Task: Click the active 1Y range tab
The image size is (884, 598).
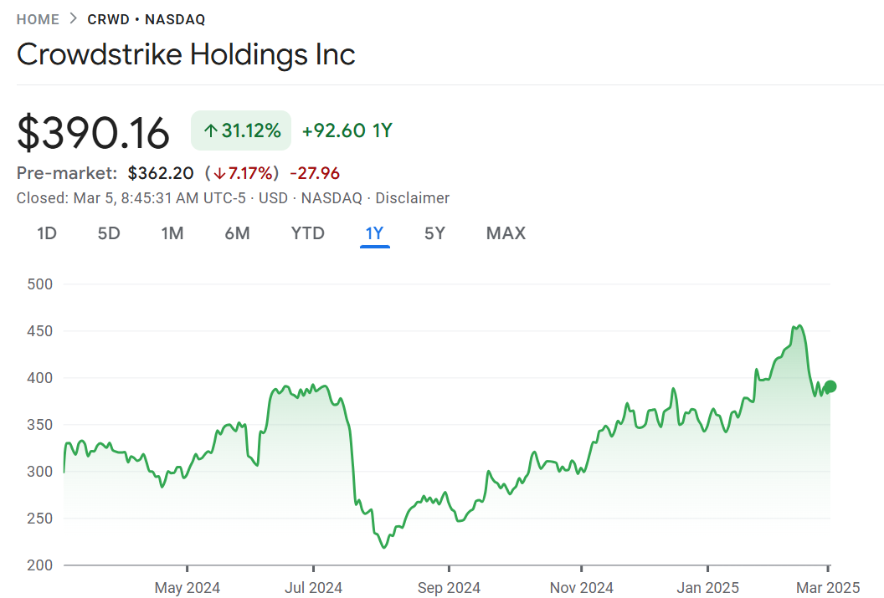Action: [x=374, y=233]
